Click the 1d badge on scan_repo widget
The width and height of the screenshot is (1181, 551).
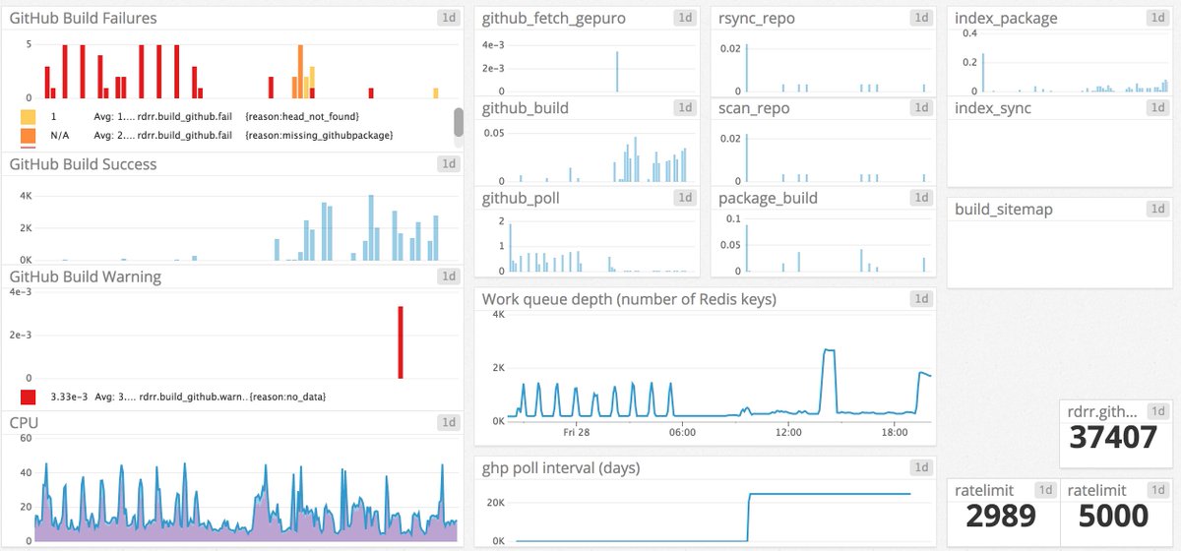pyautogui.click(x=921, y=107)
